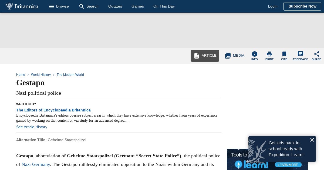Open The Editors of Encyclopaedia Britannica link
The width and height of the screenshot is (324, 170).
point(53,110)
